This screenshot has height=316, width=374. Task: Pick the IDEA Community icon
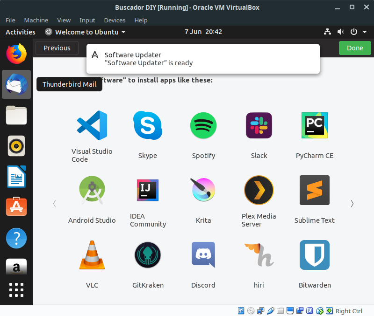[148, 190]
